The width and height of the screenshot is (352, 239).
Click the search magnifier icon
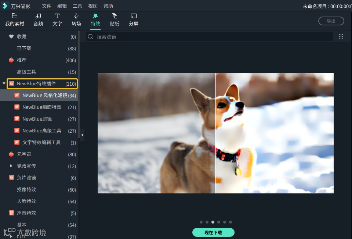click(x=90, y=36)
